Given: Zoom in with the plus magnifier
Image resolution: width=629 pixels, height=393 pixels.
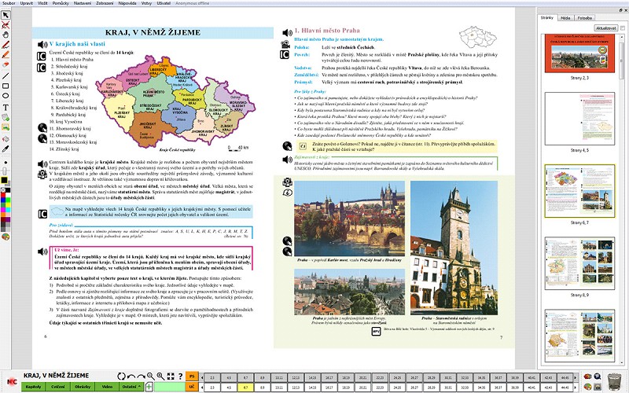Looking at the screenshot, I should [x=160, y=376].
